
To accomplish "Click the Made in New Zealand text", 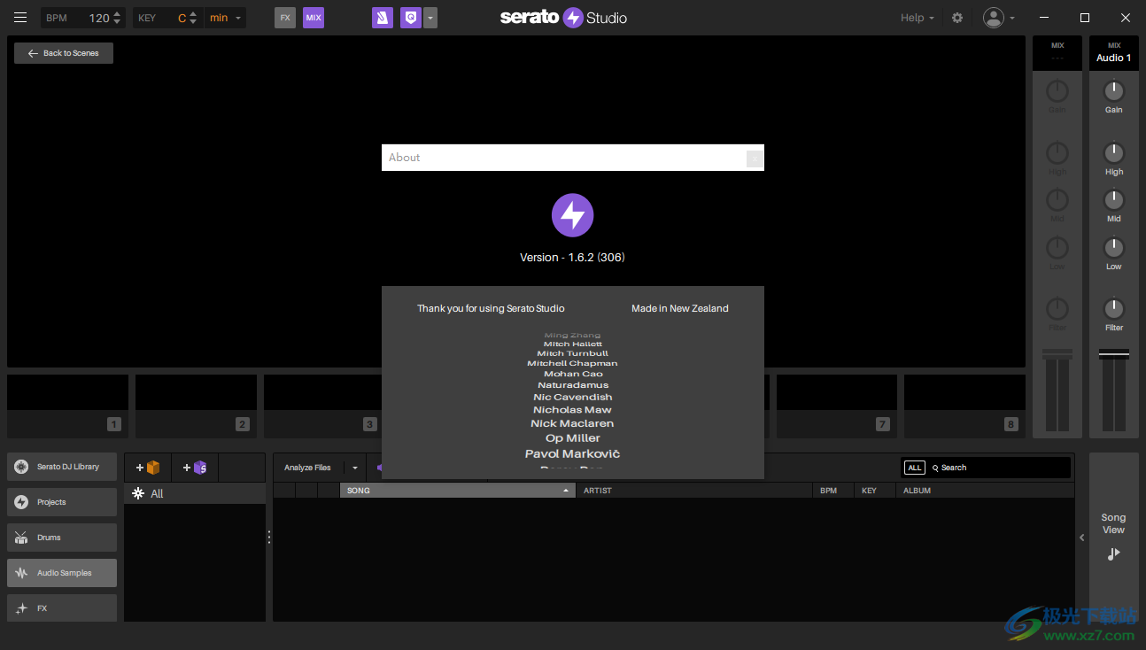I will pos(680,309).
